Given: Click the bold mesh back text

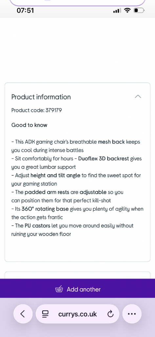Looking at the screenshot, I should [111, 142].
